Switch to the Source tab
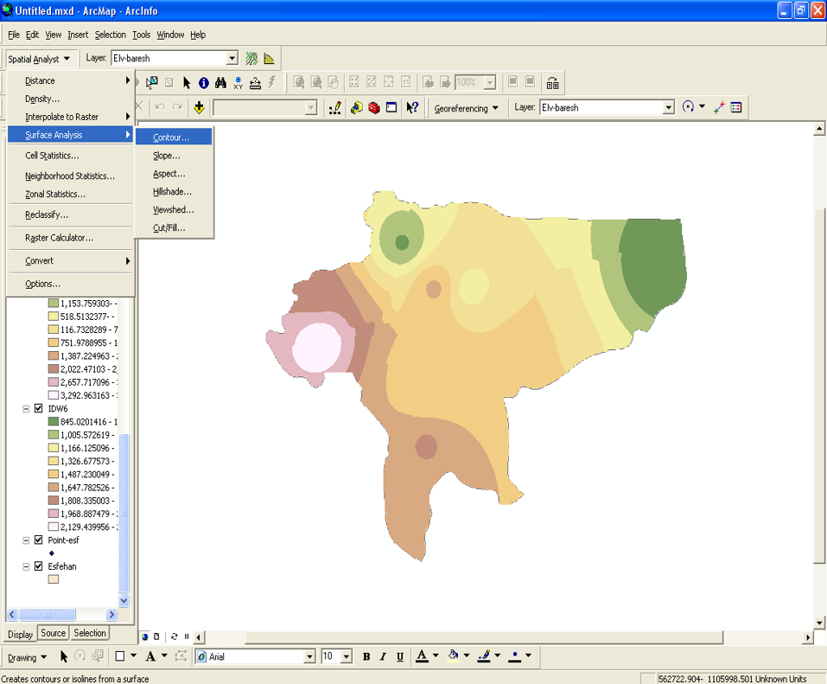Viewport: 827px width, 684px height. click(53, 634)
